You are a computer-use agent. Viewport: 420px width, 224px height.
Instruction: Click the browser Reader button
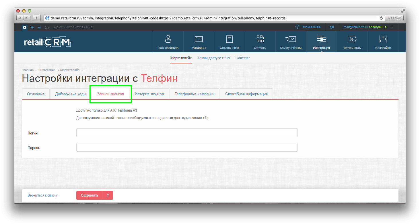(x=394, y=18)
